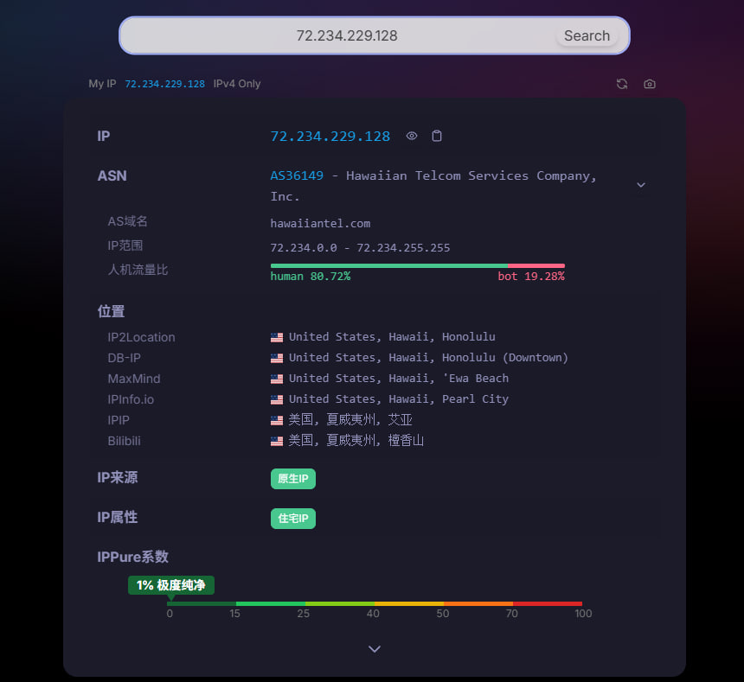The width and height of the screenshot is (744, 682).
Task: Click the 住宅IP badge
Action: coord(292,519)
